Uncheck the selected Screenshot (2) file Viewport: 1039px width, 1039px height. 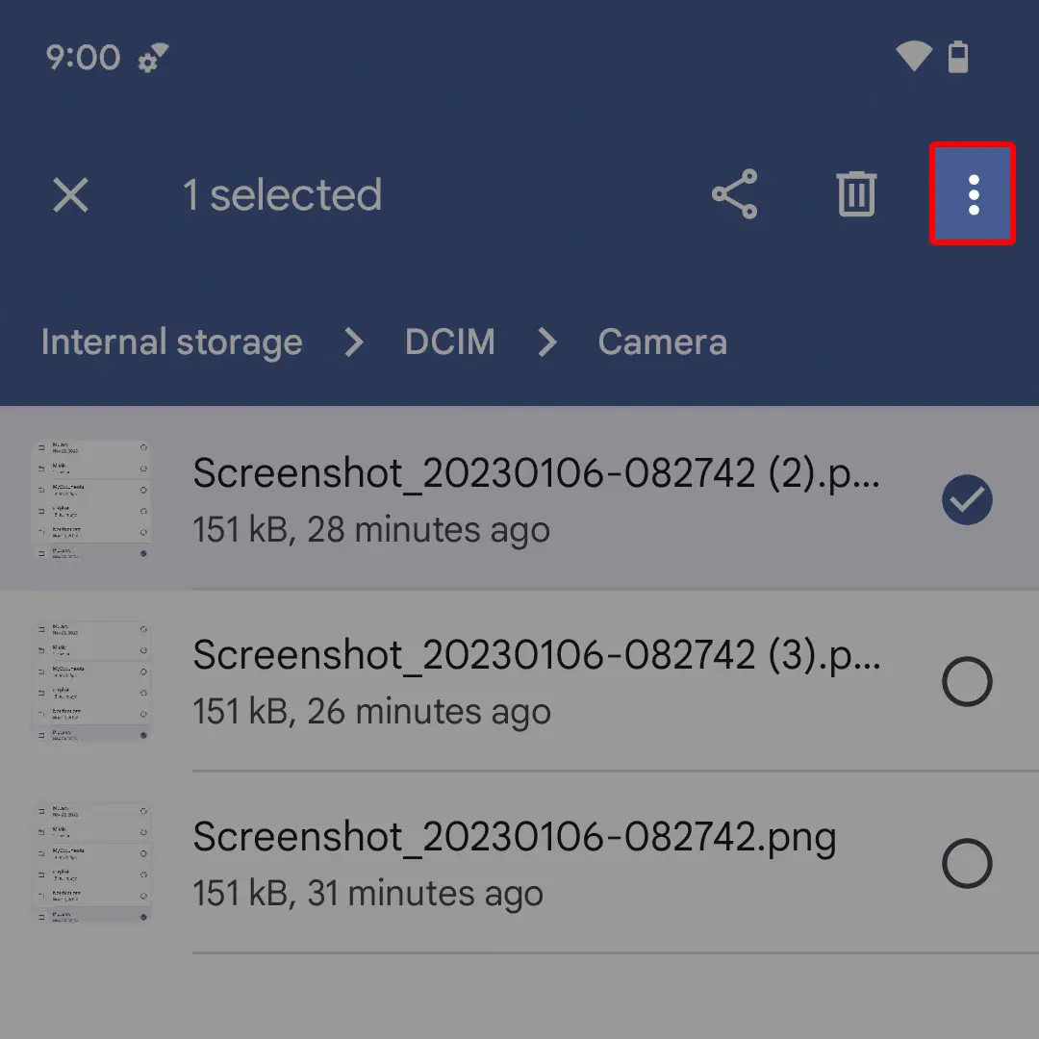(x=966, y=500)
